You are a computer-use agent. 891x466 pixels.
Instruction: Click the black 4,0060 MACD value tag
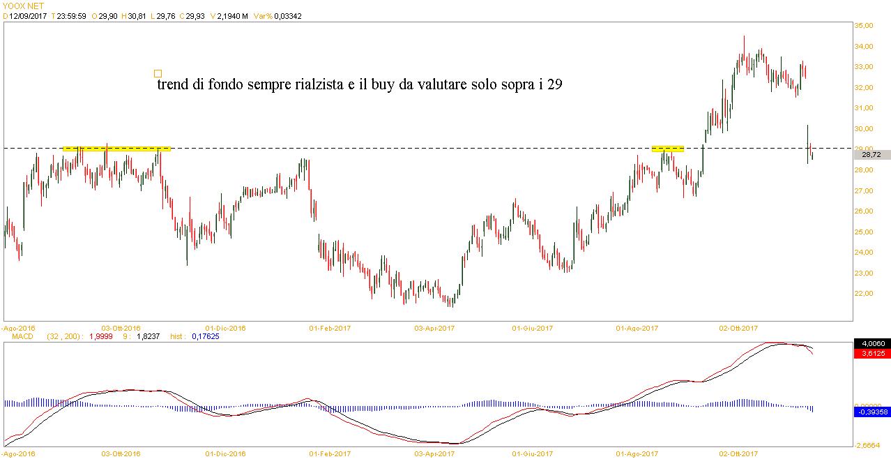coord(871,344)
